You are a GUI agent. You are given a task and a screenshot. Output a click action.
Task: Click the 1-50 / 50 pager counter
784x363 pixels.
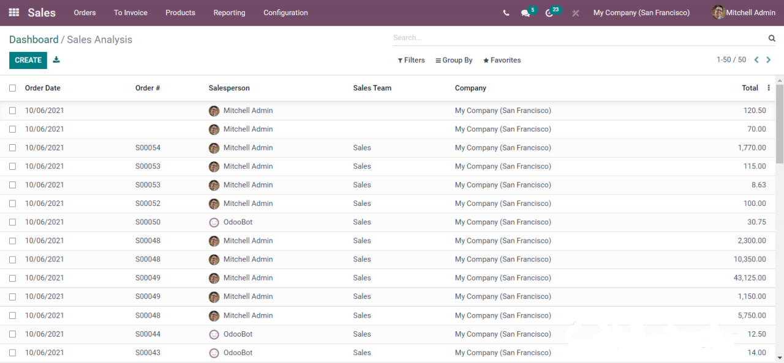click(731, 60)
